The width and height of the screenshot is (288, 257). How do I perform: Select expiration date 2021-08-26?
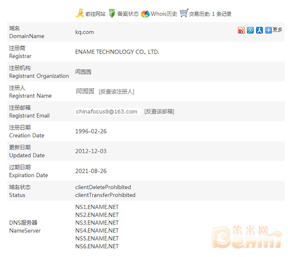91,171
